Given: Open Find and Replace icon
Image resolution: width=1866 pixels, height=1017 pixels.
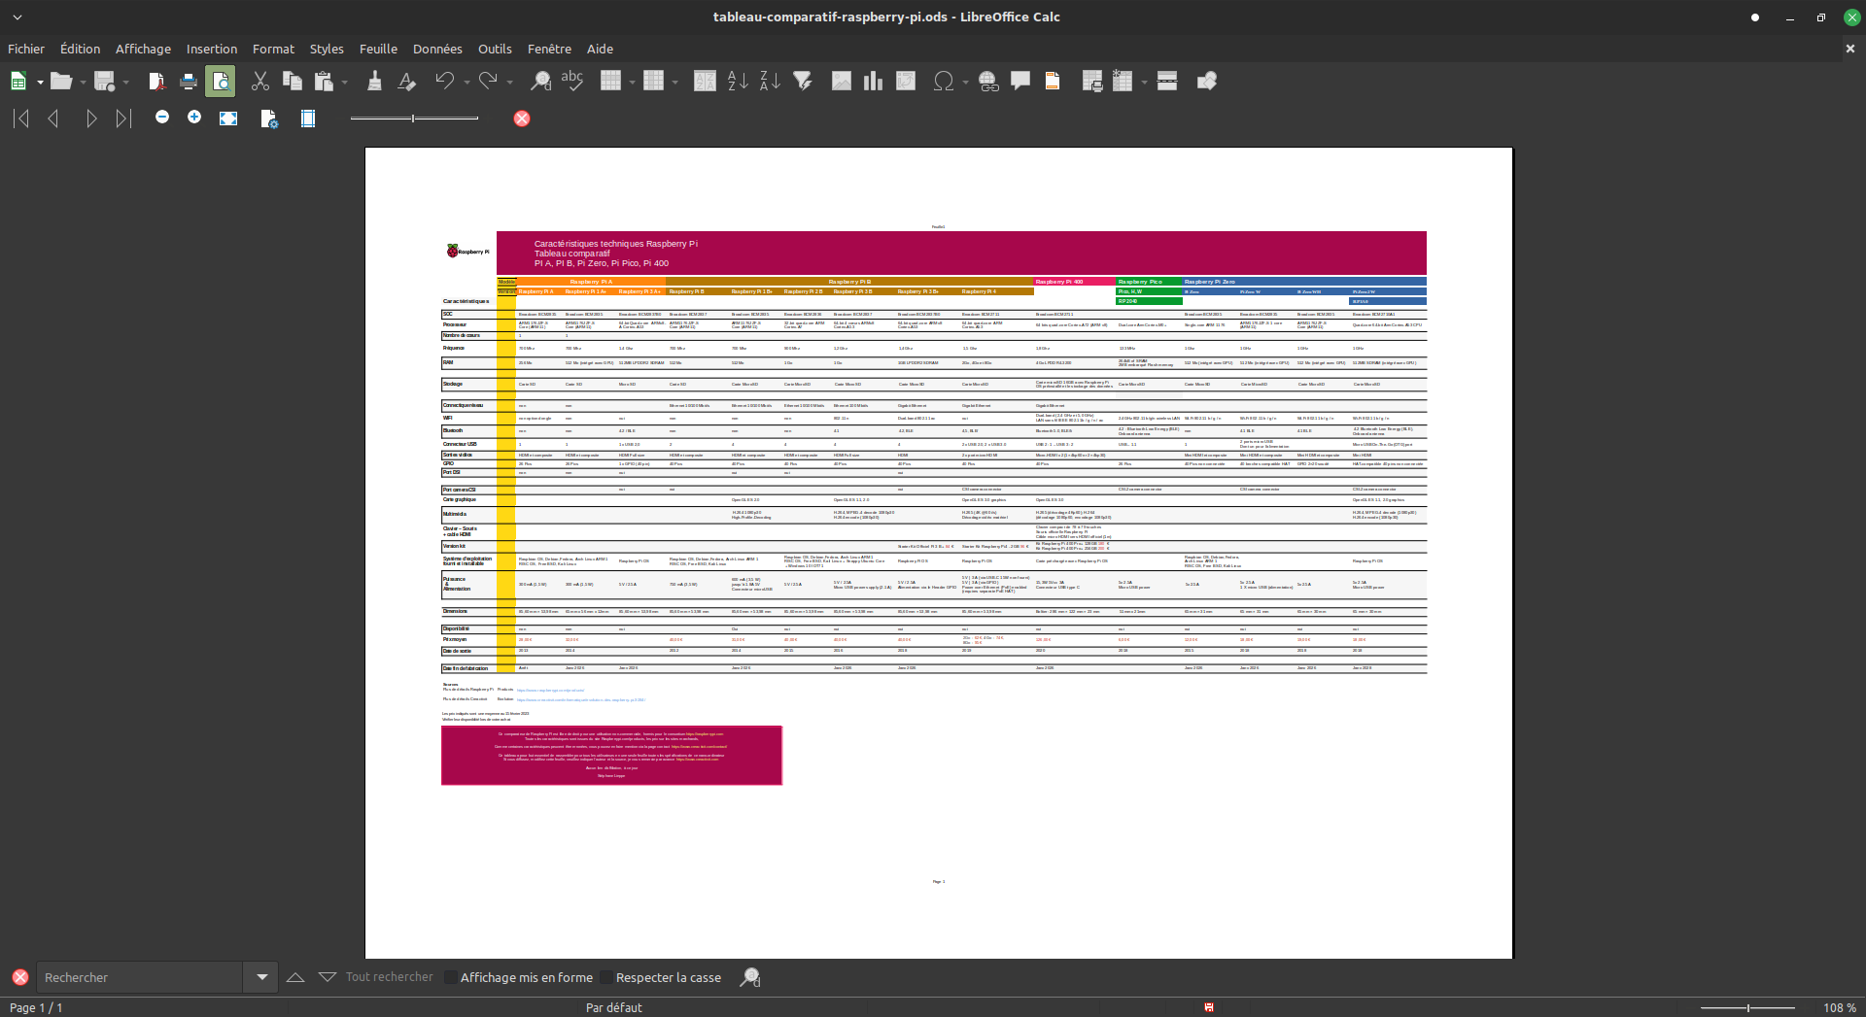Looking at the screenshot, I should tap(540, 82).
